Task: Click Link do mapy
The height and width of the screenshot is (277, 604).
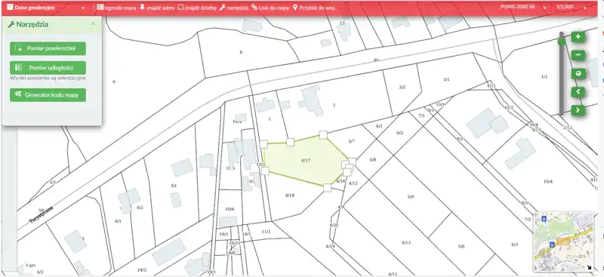Action: pyautogui.click(x=270, y=8)
